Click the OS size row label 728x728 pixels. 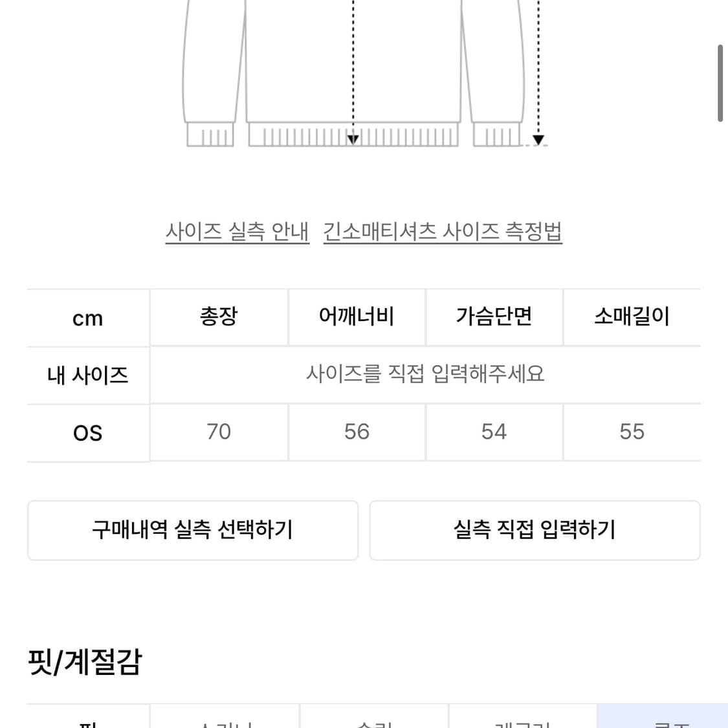point(87,433)
